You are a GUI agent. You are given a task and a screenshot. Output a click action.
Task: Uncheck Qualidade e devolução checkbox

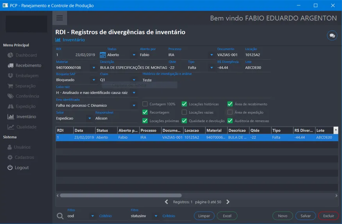pyautogui.click(x=184, y=121)
